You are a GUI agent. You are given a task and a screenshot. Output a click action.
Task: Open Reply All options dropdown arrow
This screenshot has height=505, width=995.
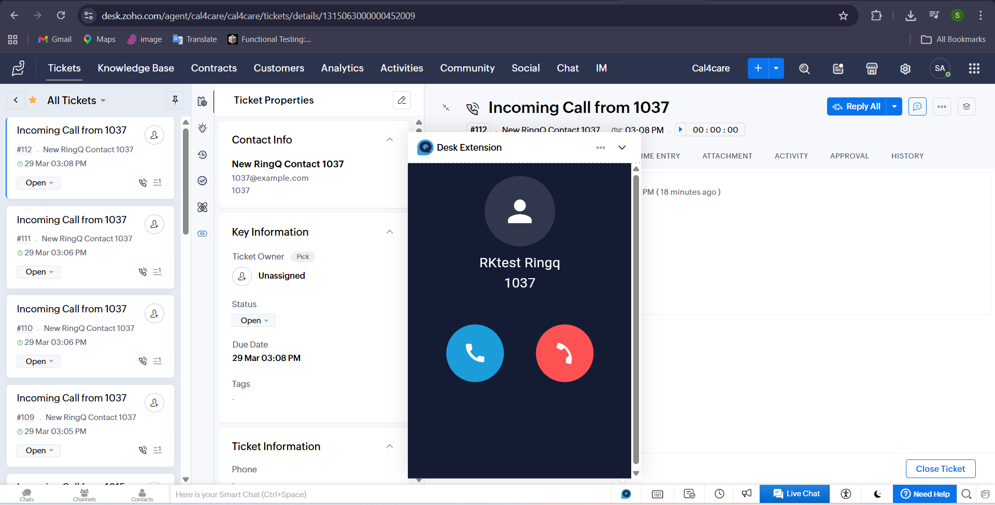pyautogui.click(x=894, y=106)
